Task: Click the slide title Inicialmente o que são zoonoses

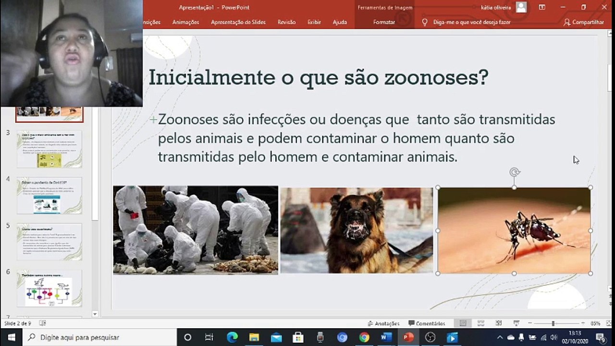Action: click(x=318, y=77)
